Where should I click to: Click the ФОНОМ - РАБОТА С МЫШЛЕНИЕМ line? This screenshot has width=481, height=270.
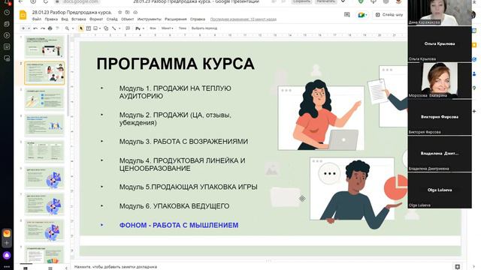(179, 225)
